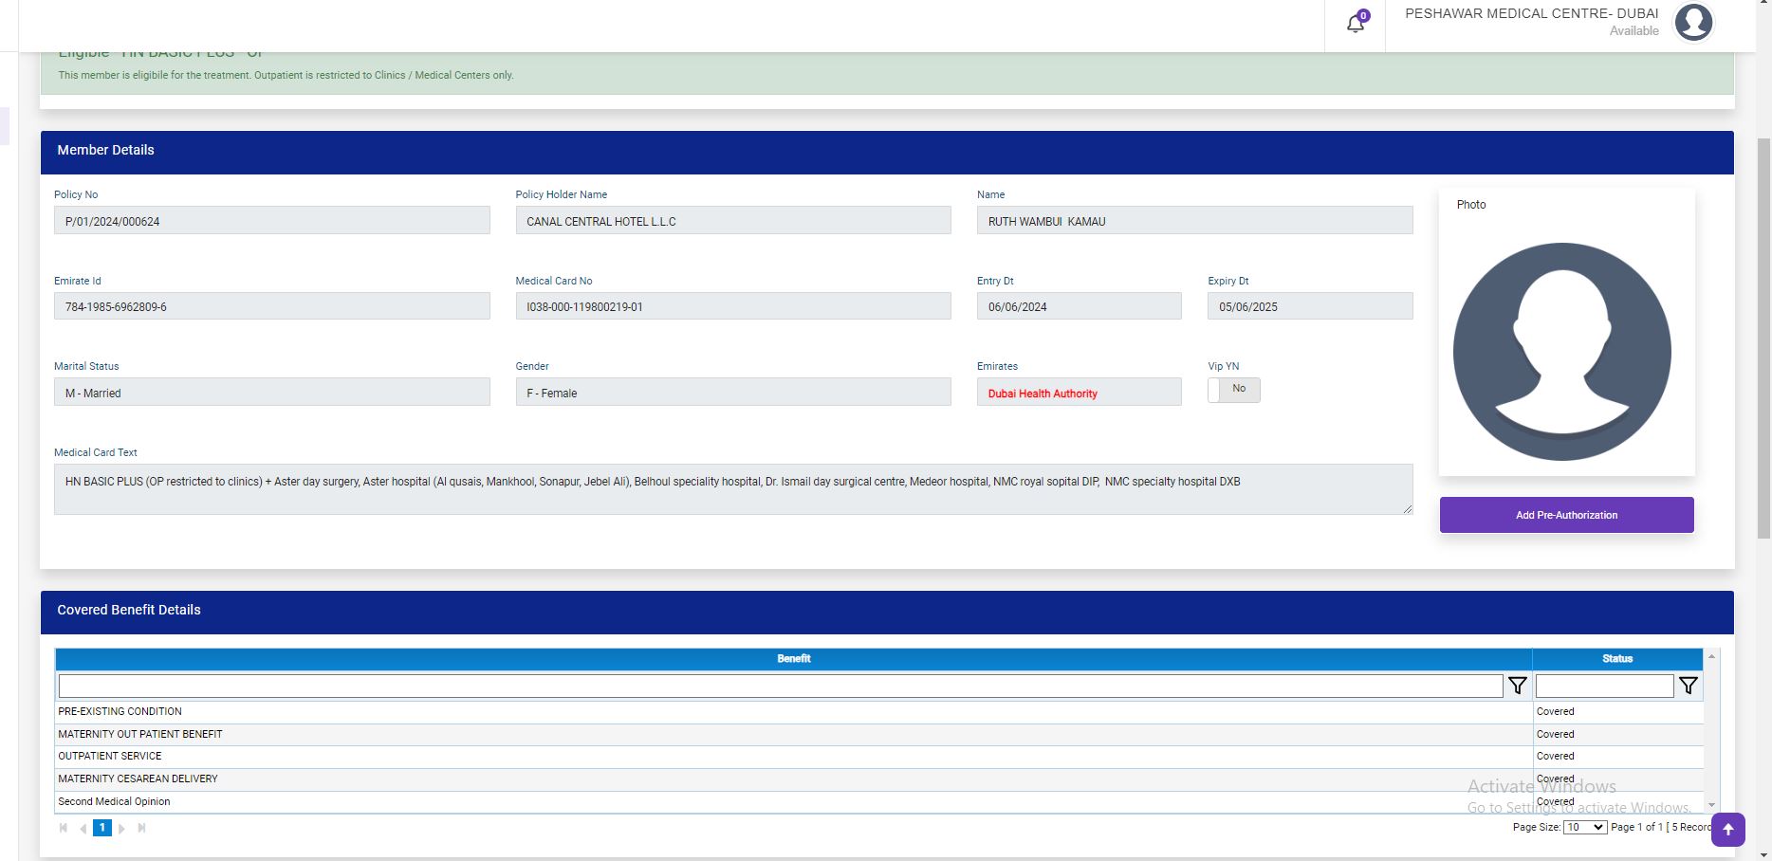Sort by the Benefit column header
The width and height of the screenshot is (1772, 861).
click(793, 659)
